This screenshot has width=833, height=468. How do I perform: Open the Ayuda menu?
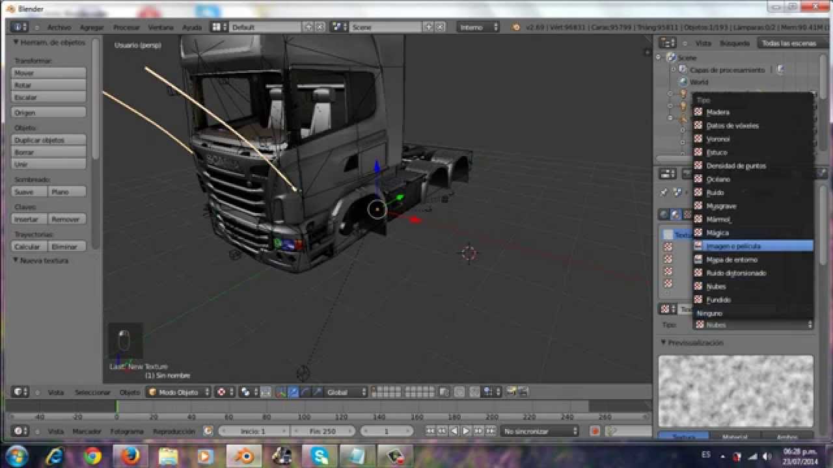192,27
